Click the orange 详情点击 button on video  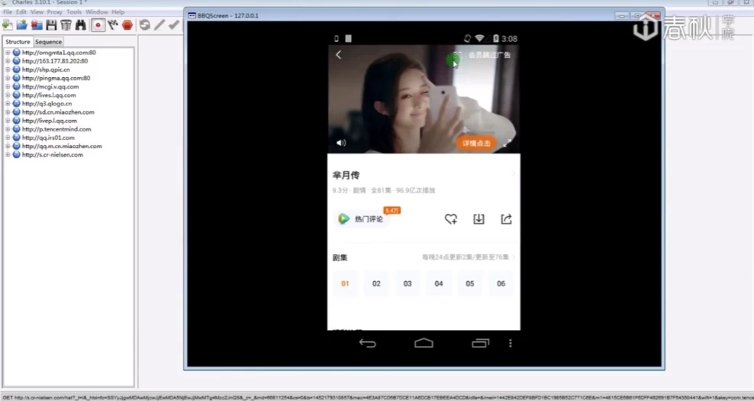point(476,143)
